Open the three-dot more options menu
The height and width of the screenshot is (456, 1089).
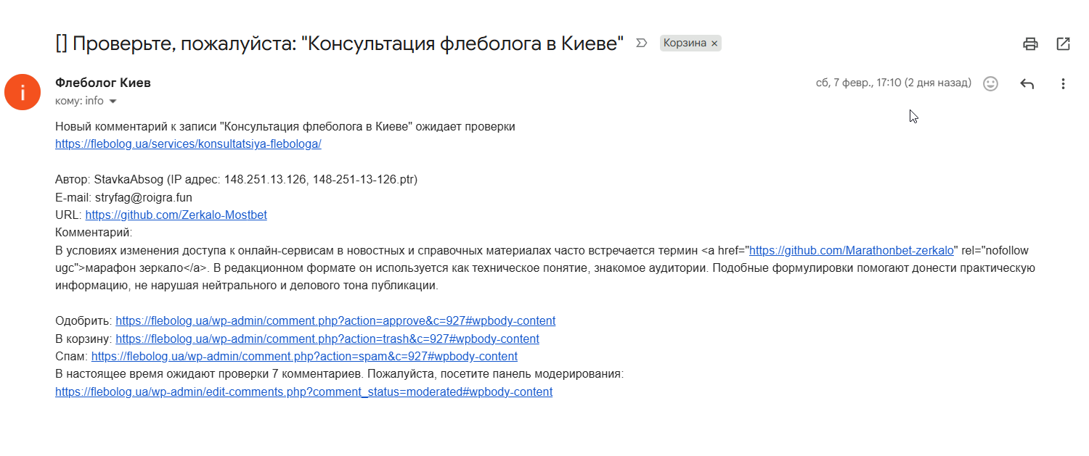click(x=1063, y=83)
